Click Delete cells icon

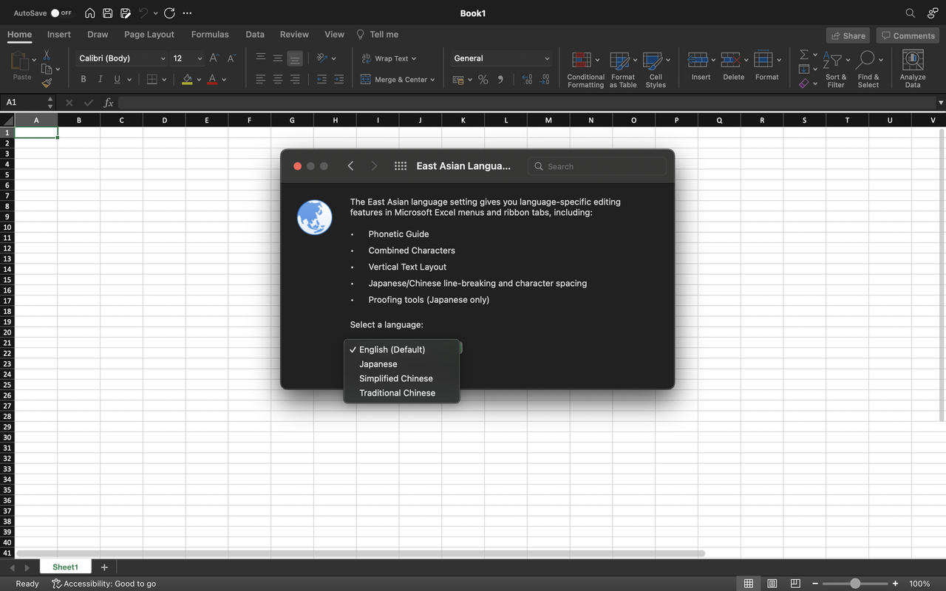point(730,60)
